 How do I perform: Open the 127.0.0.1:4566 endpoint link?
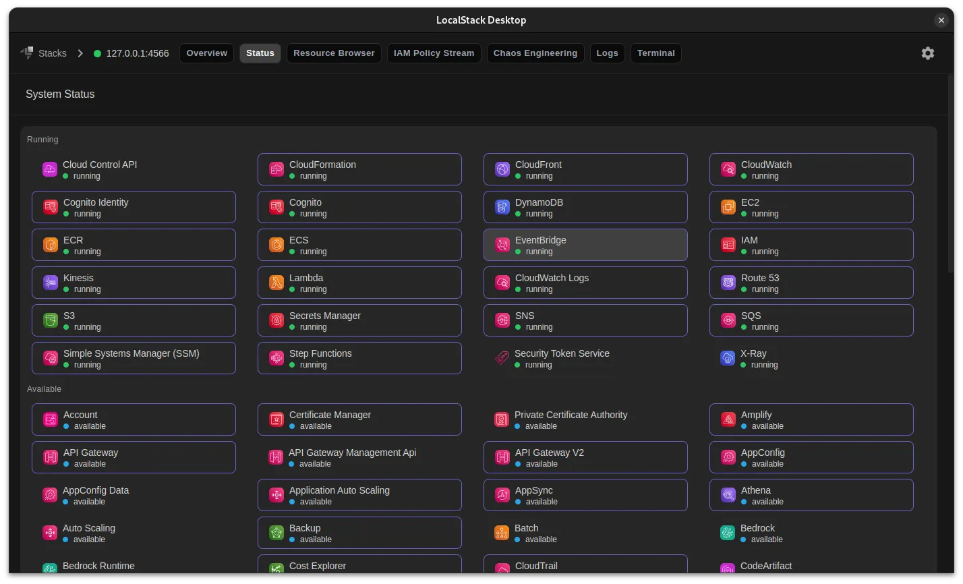137,53
